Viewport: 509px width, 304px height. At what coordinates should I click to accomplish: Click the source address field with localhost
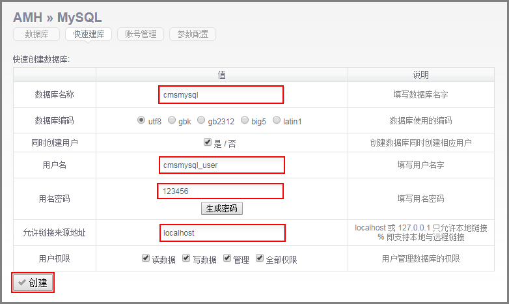223,233
